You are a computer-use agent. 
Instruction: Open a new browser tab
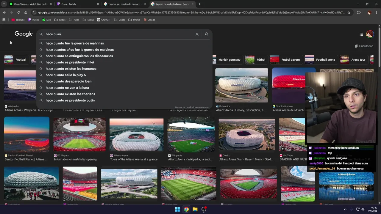coord(199,4)
